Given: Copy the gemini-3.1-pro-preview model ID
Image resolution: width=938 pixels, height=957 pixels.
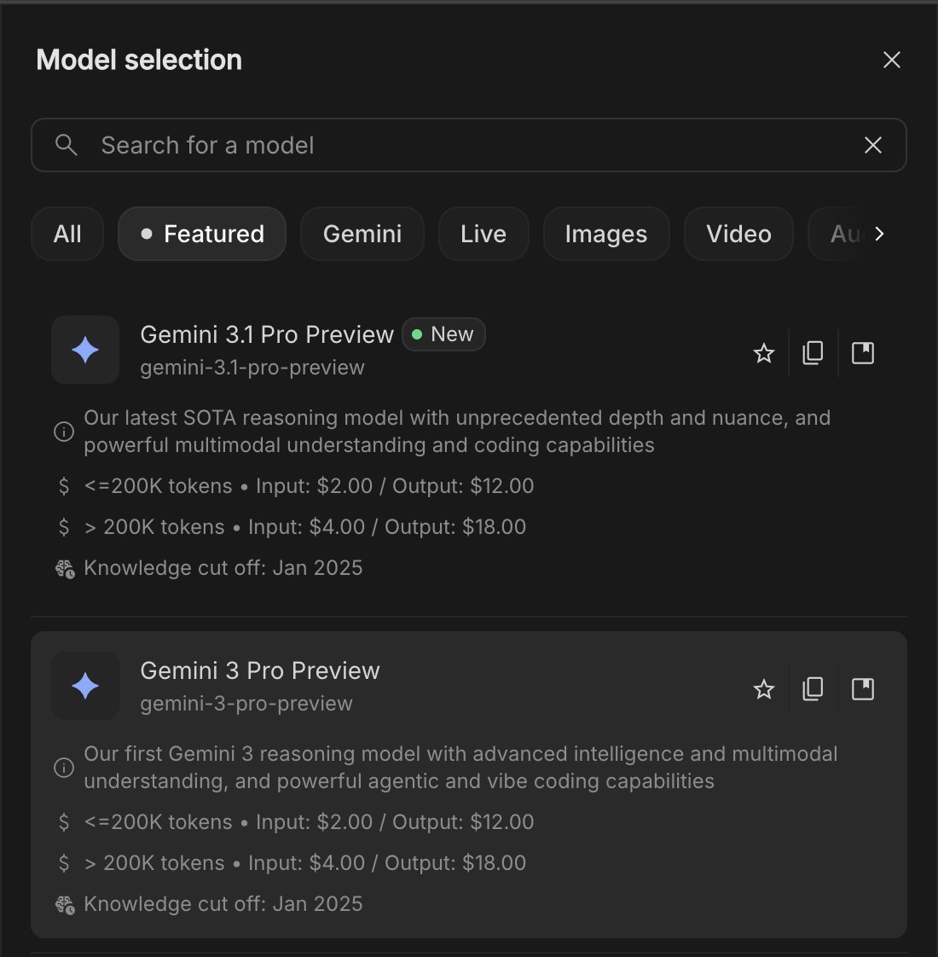Looking at the screenshot, I should (x=813, y=353).
